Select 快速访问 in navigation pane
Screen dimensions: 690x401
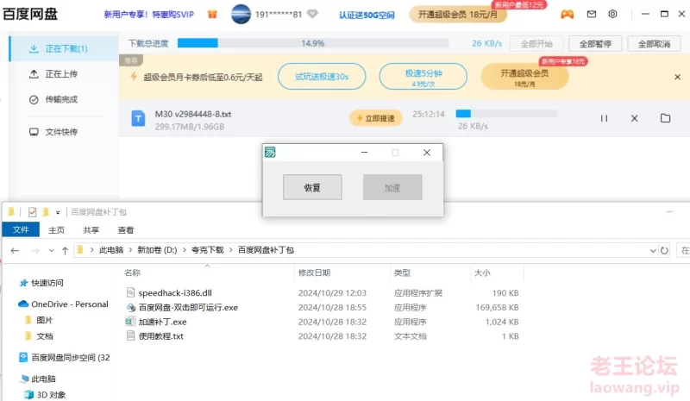[x=47, y=283]
